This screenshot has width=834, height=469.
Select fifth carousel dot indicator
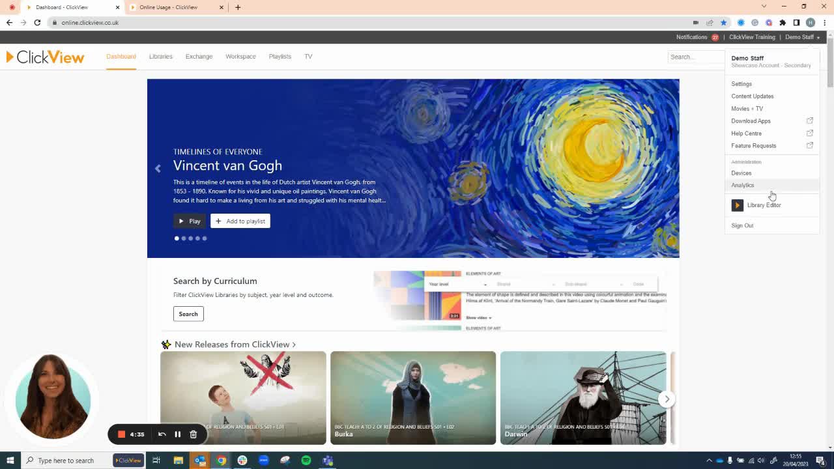click(205, 238)
